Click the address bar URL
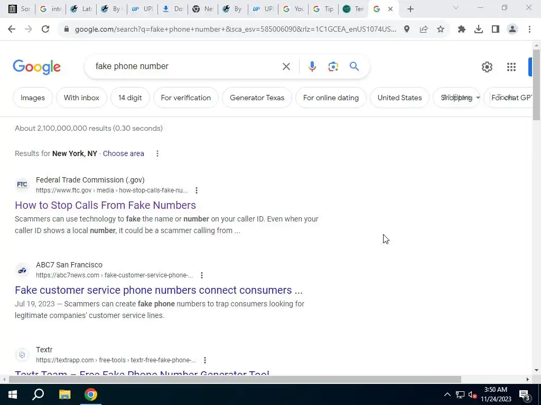The image size is (541, 405). 235,30
